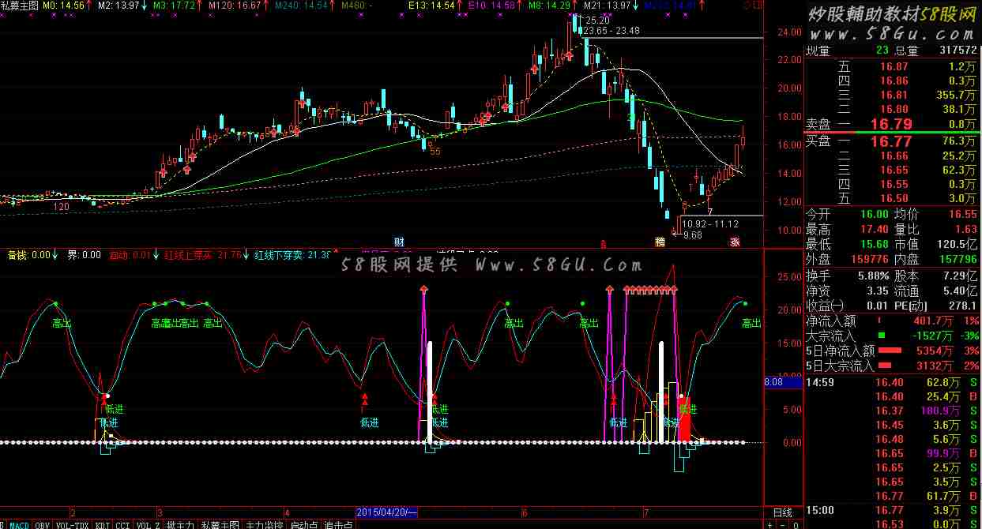Click the 财 marker on the price chart

click(x=400, y=241)
